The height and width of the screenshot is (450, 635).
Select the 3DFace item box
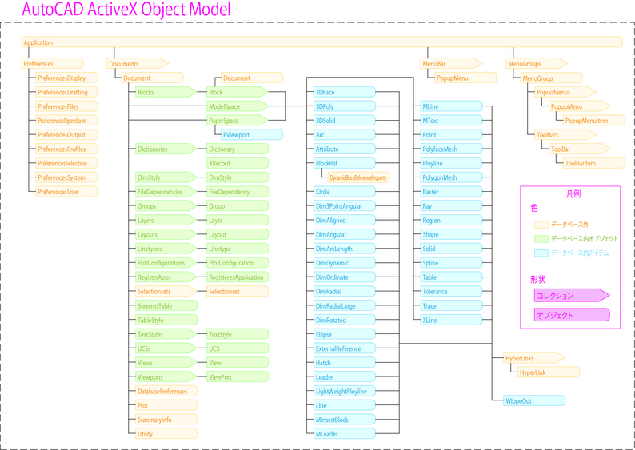tap(345, 92)
